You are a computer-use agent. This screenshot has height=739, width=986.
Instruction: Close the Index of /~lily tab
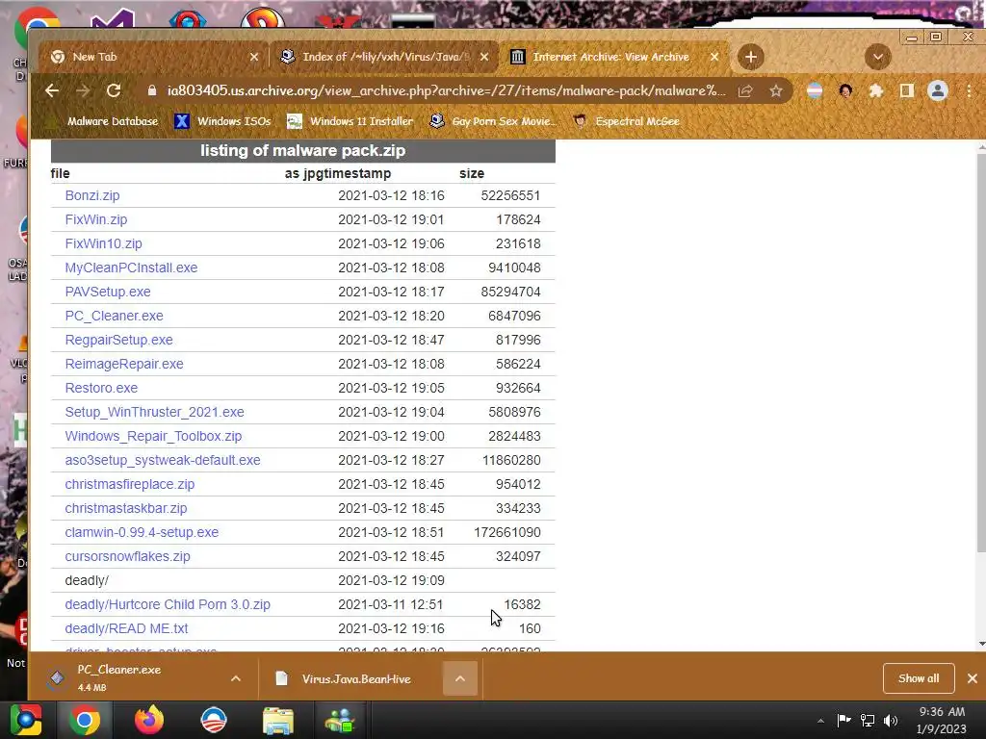pos(484,57)
